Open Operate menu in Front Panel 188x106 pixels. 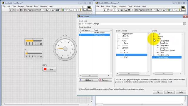pos(29,6)
